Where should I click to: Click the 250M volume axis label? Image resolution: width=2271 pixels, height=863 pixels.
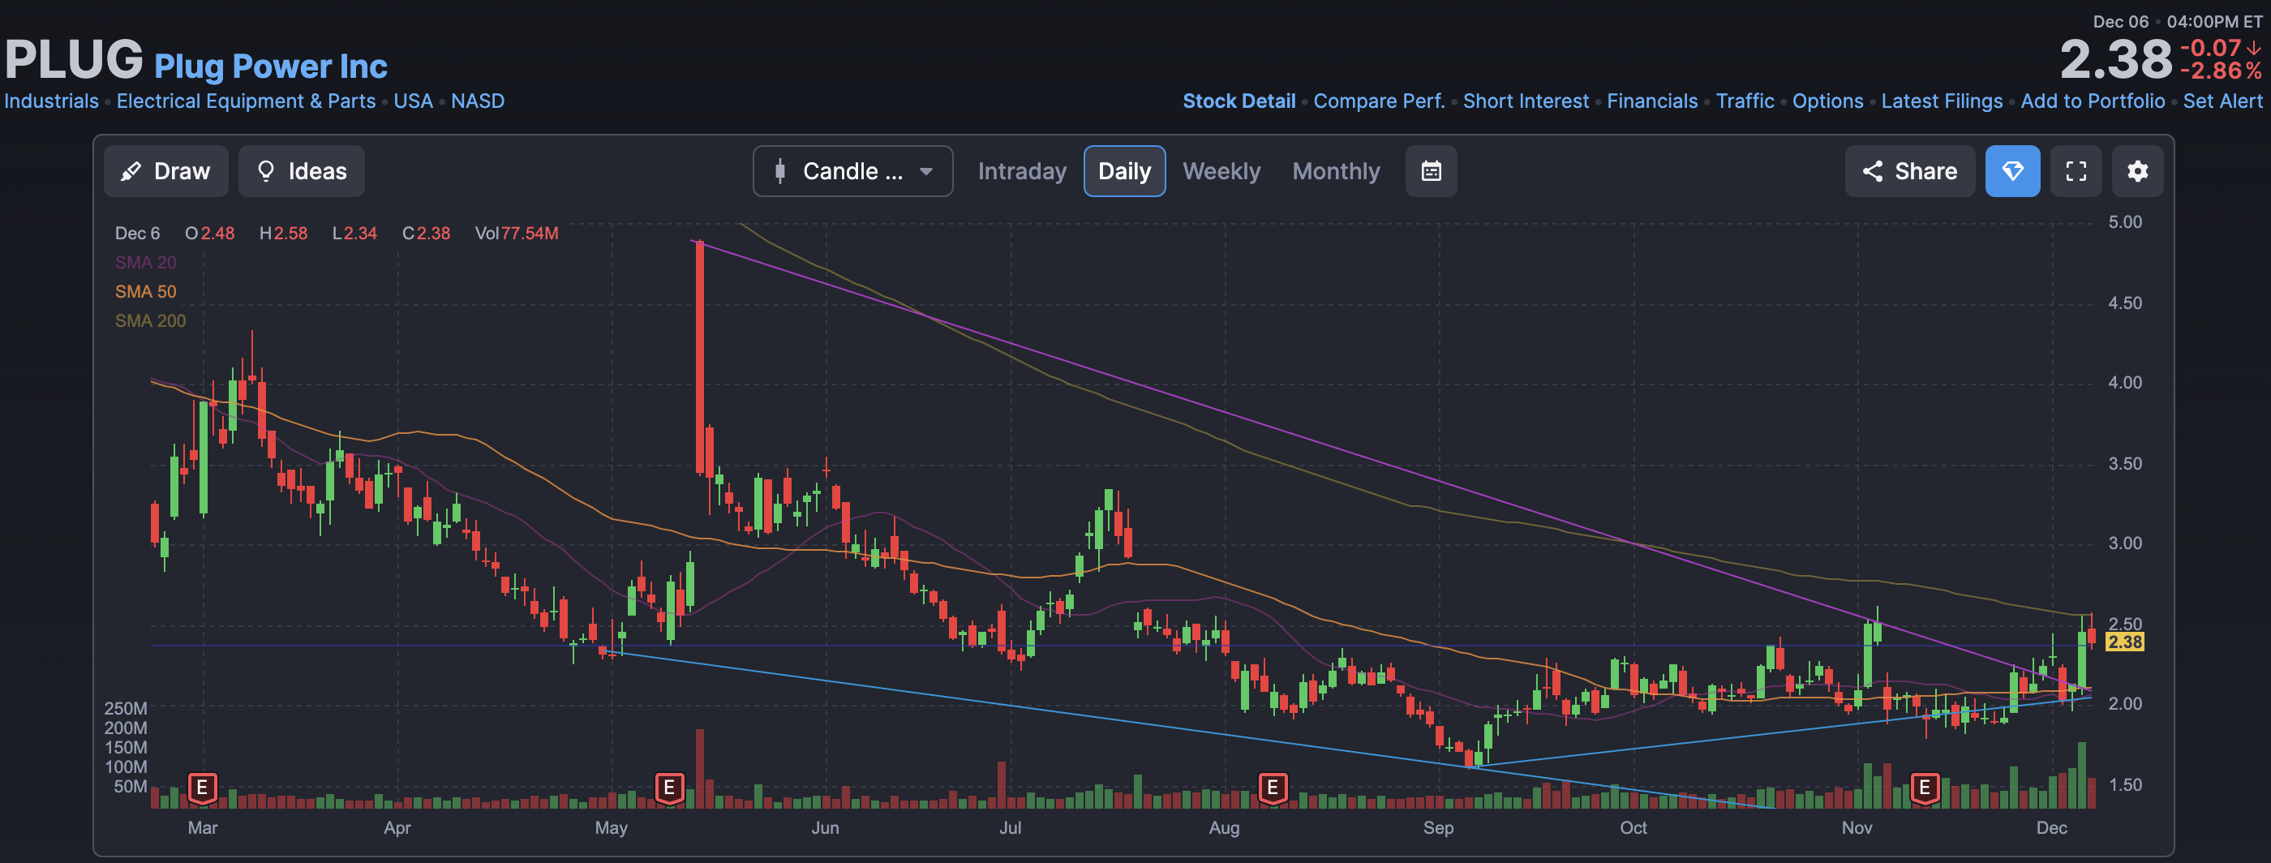(x=125, y=709)
